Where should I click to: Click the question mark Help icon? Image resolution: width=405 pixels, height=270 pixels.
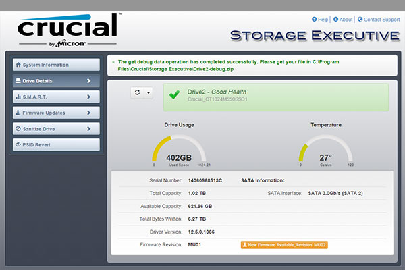[314, 20]
